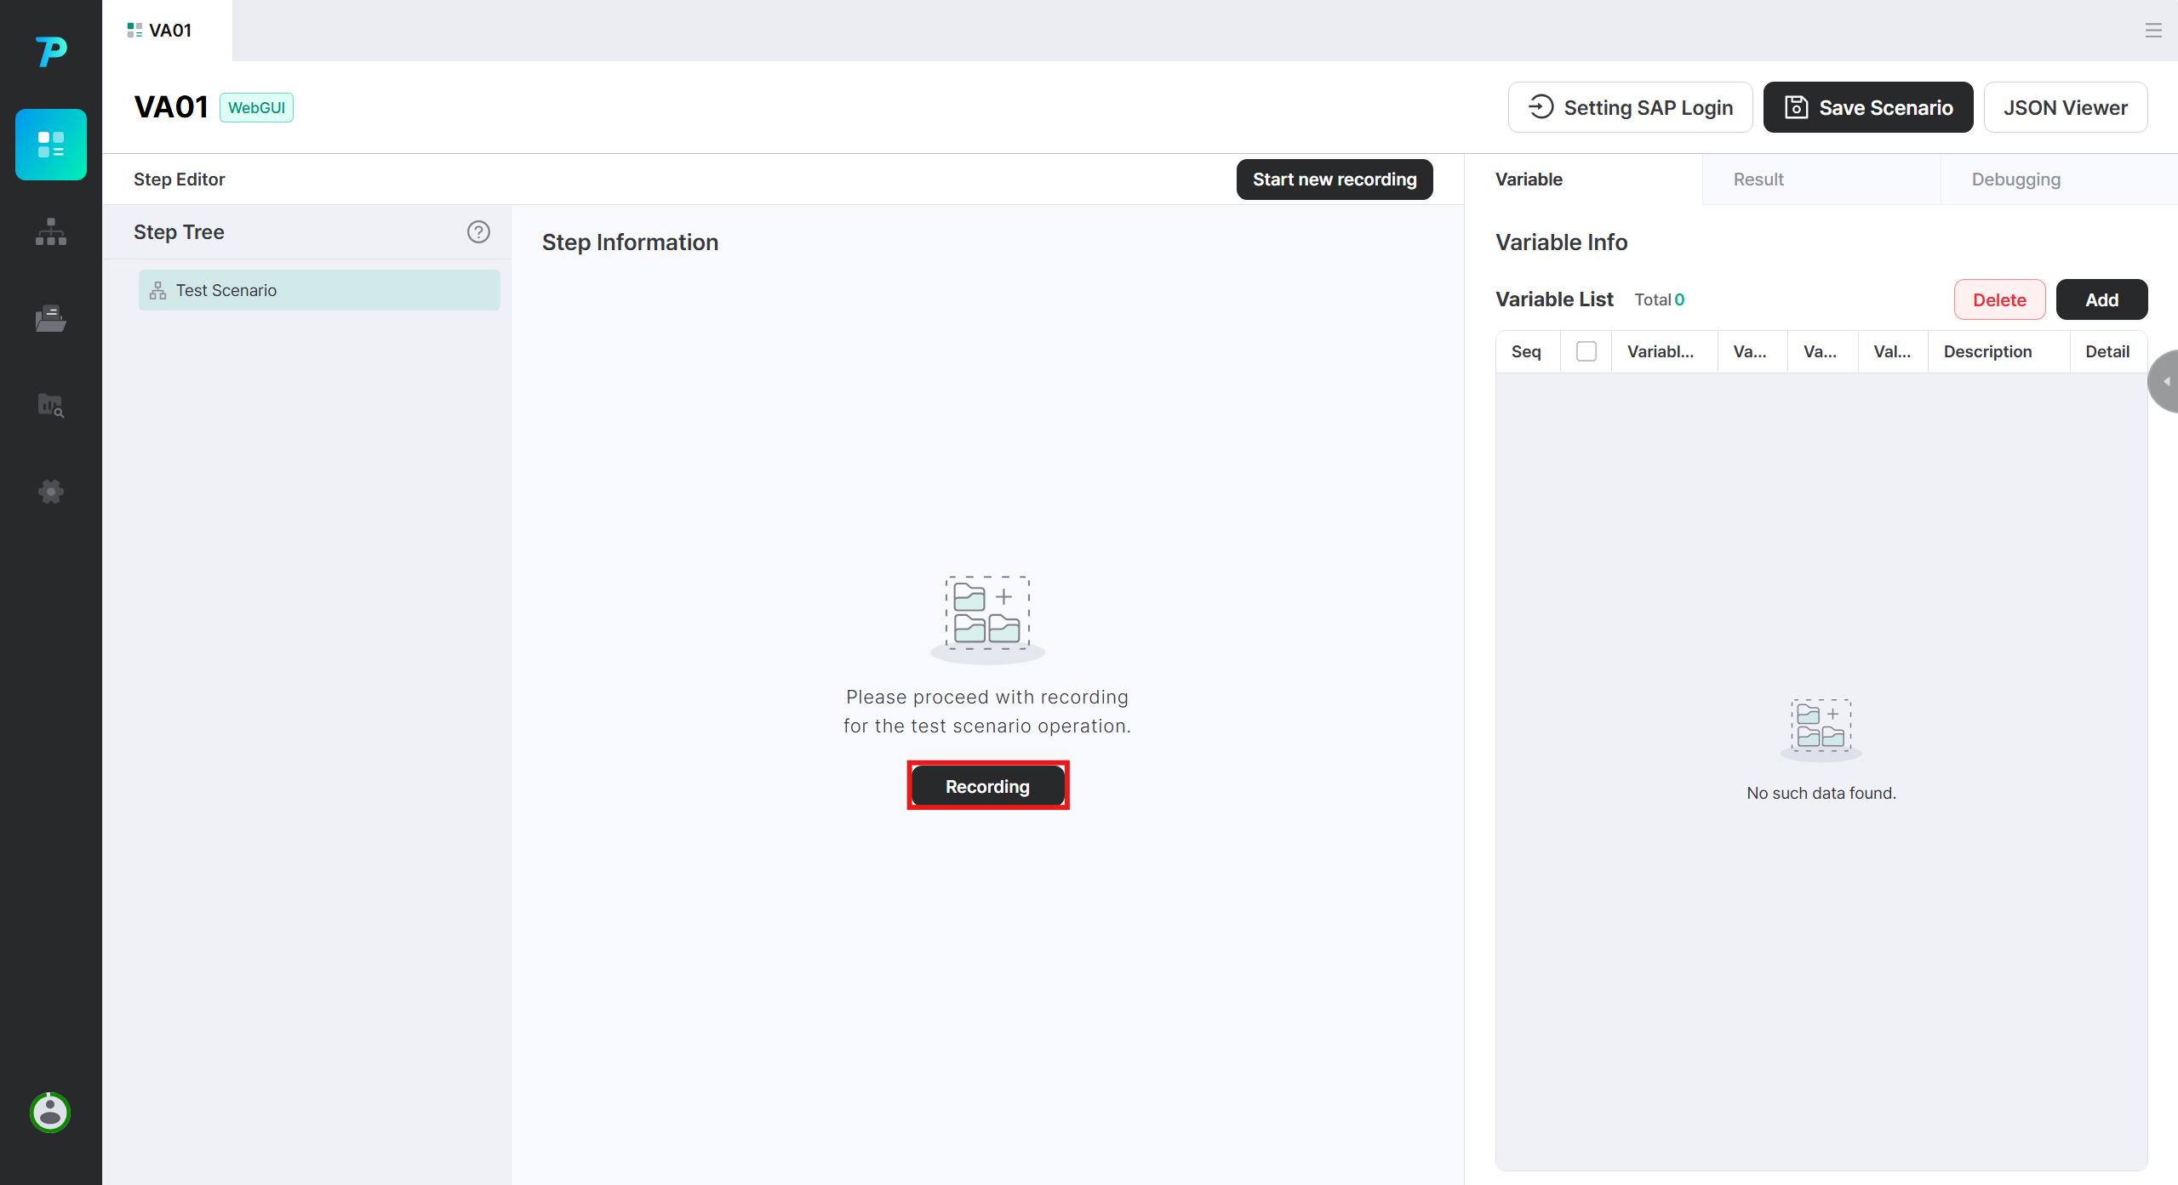Screen dimensions: 2178x1185
Task: Tick the select-all checkbox in Variable List
Action: tap(1586, 351)
